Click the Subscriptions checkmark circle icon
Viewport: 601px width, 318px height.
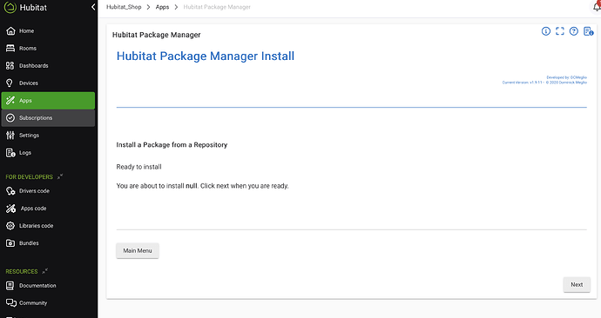(x=10, y=117)
